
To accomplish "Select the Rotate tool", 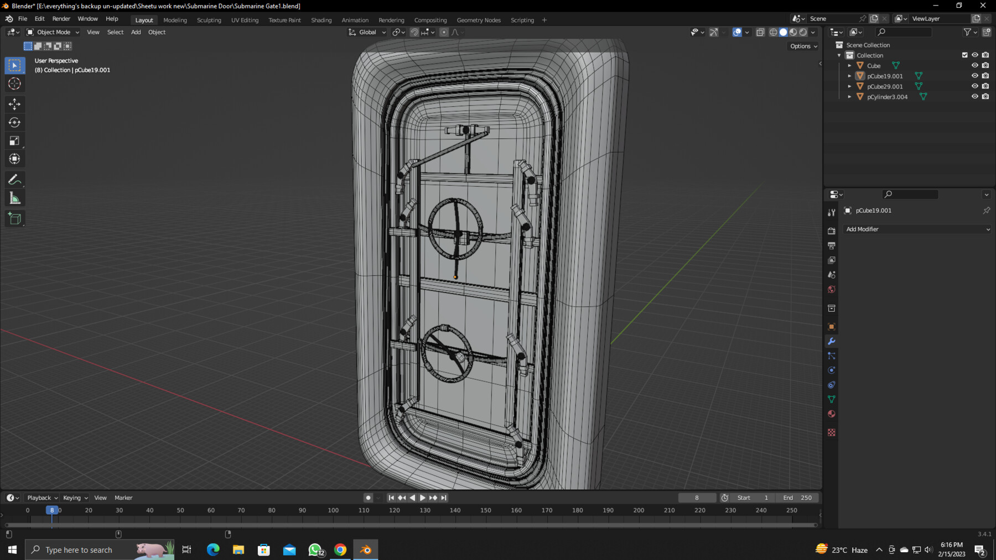I will coord(15,122).
